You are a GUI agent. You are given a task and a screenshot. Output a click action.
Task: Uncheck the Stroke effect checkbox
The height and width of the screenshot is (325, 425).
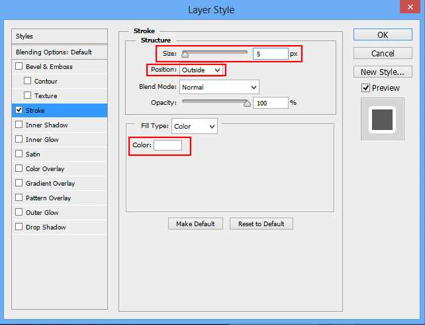[x=19, y=110]
